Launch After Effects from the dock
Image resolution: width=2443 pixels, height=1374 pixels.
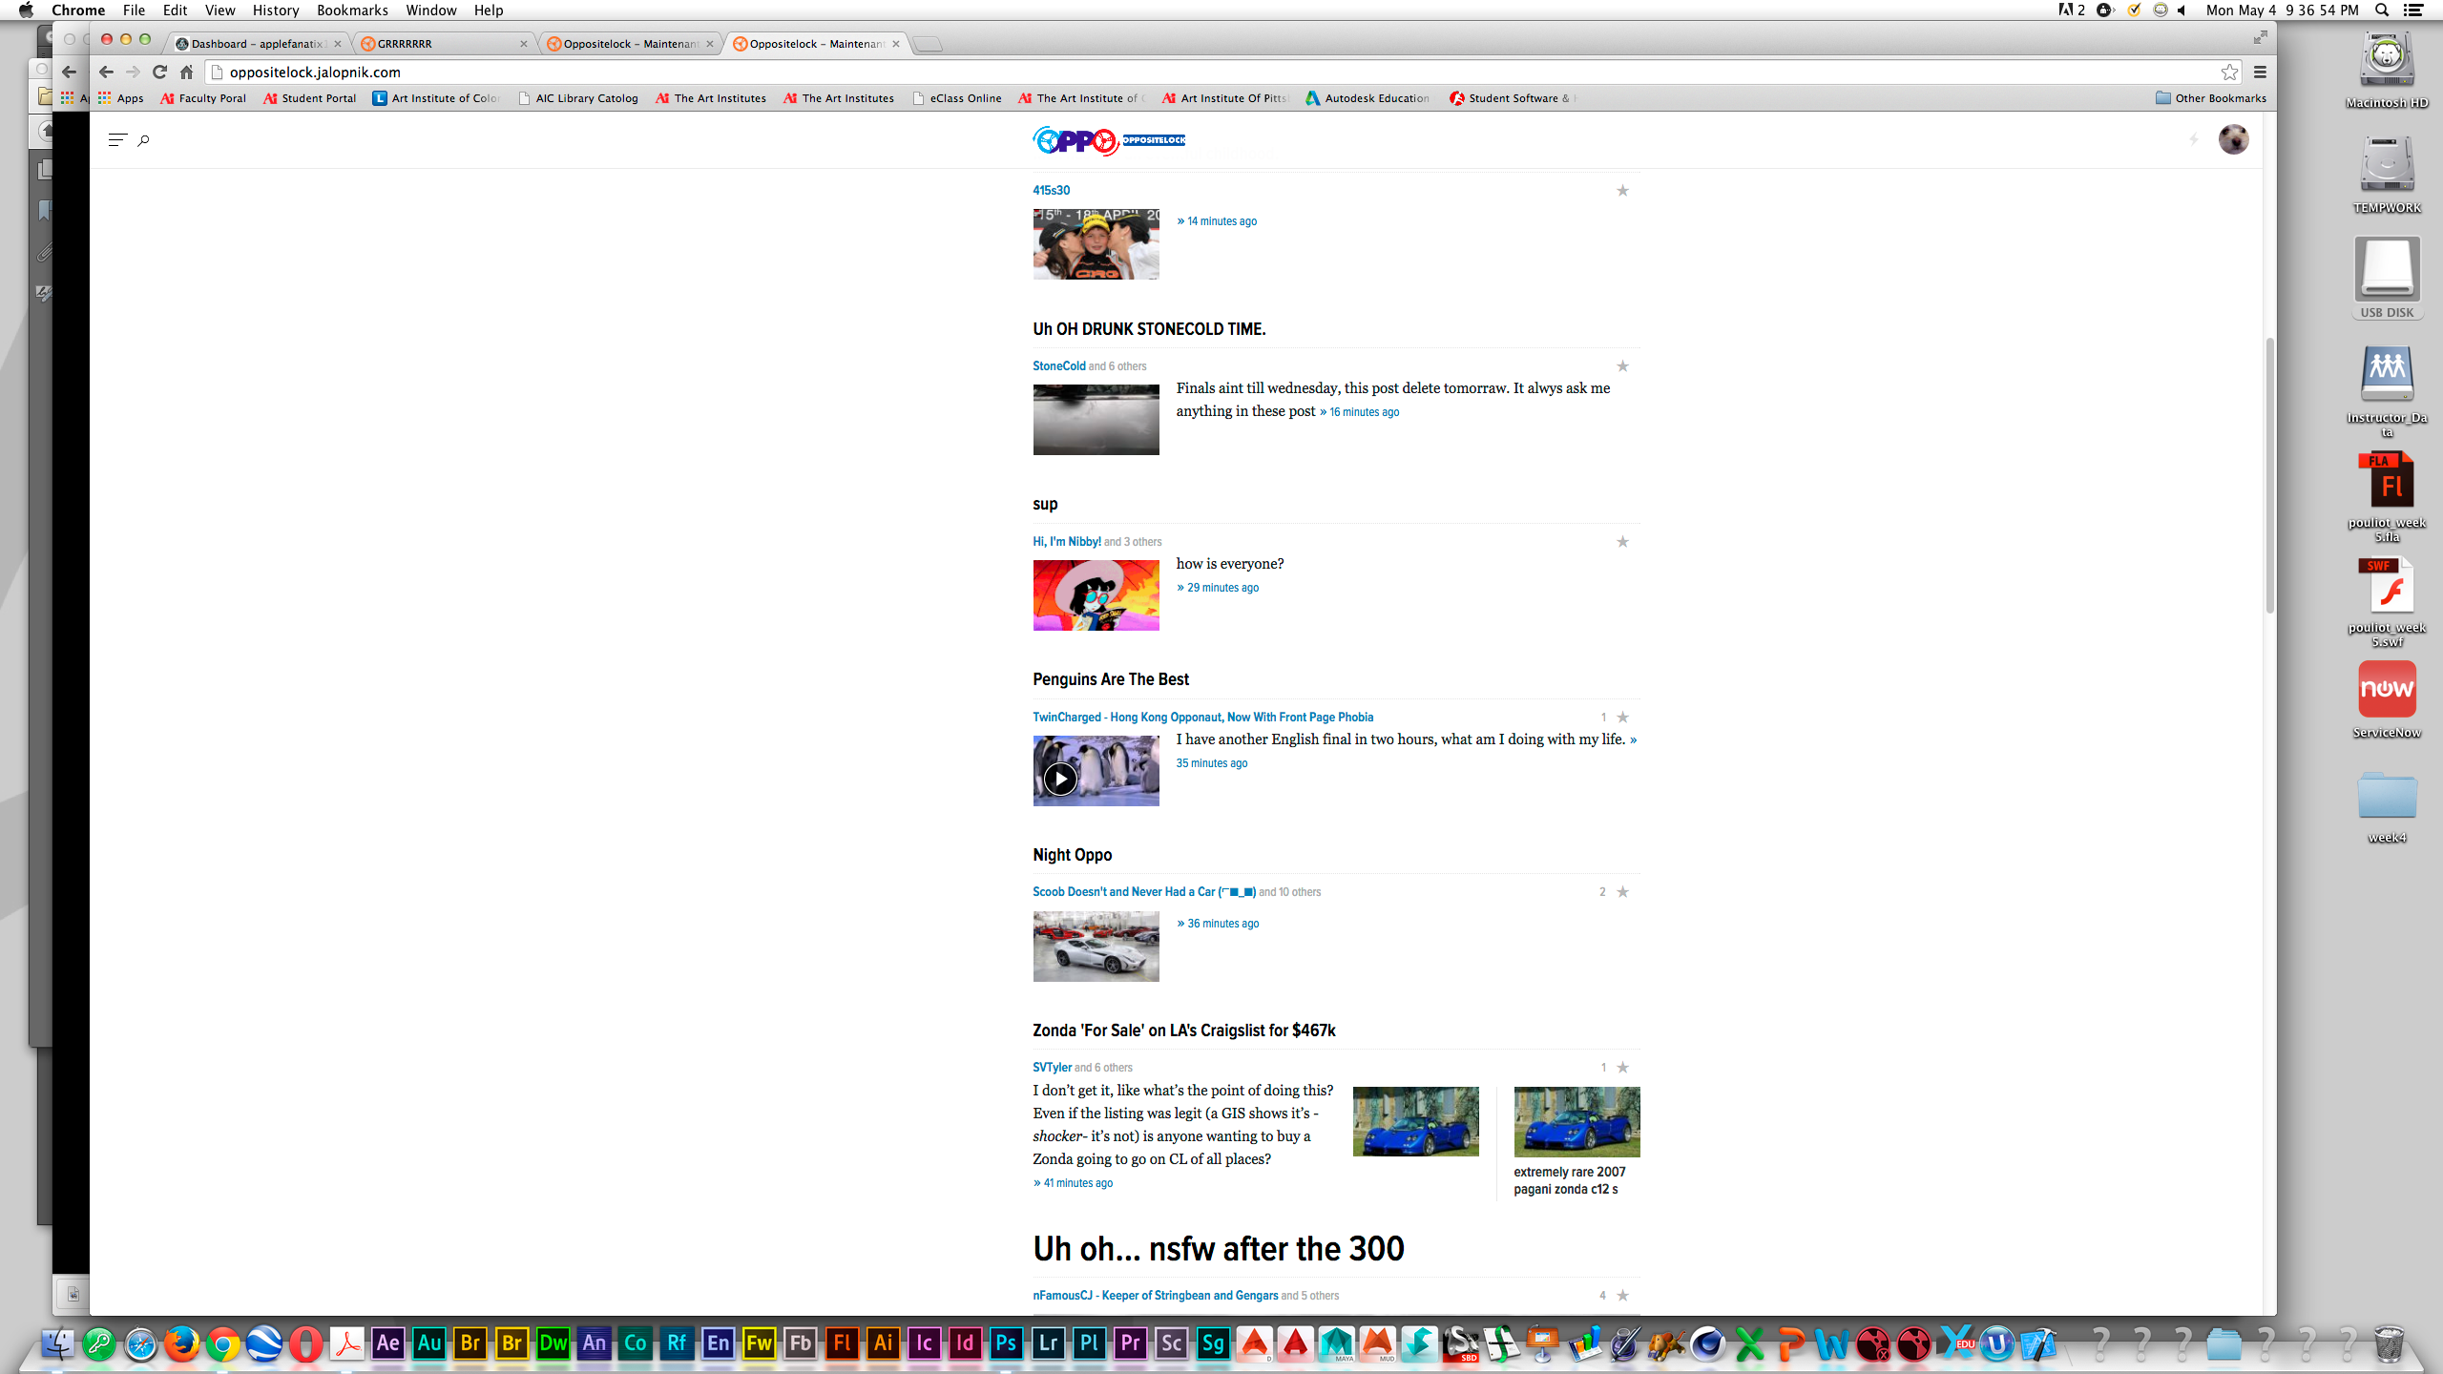(387, 1343)
